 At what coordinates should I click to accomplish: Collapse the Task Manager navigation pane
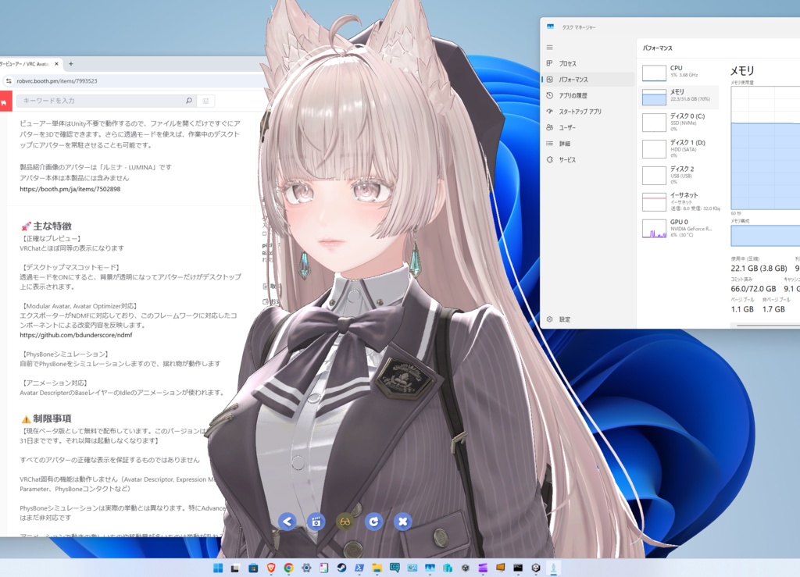tap(551, 47)
